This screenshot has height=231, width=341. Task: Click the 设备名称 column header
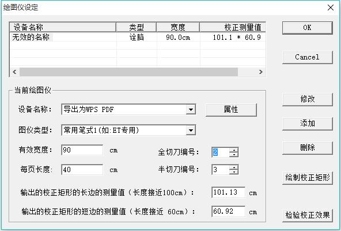(63, 27)
